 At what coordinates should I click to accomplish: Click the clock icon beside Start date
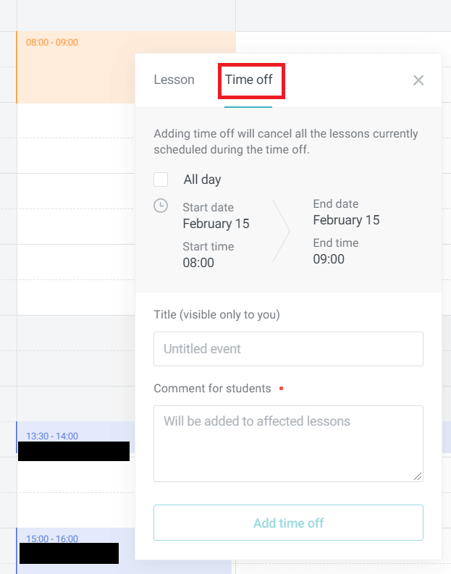(161, 206)
